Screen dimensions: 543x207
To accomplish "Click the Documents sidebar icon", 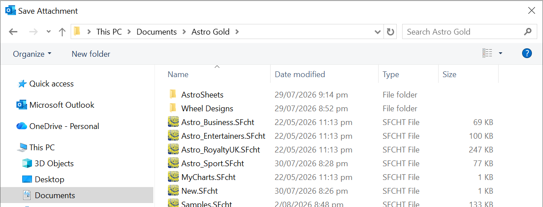I will pyautogui.click(x=27, y=195).
